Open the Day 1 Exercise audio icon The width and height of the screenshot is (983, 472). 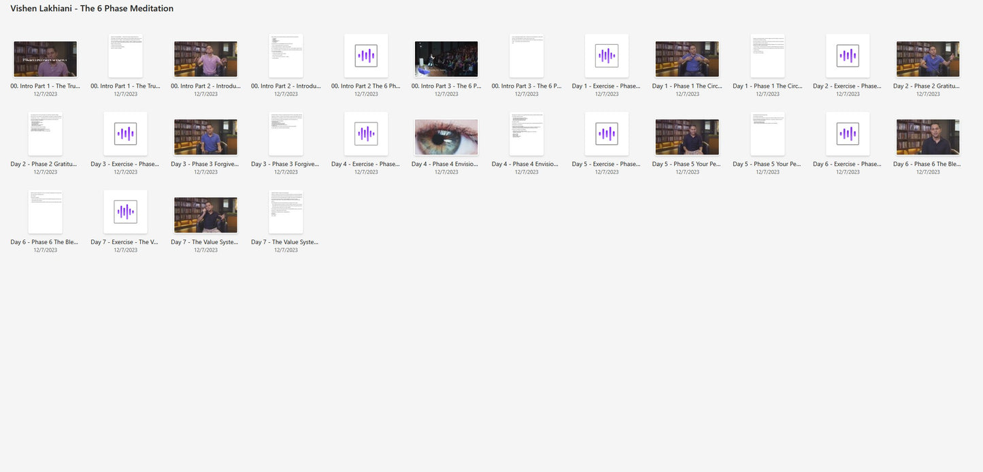(x=607, y=56)
